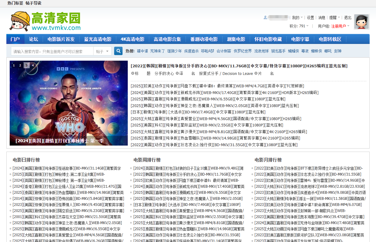Click hot search keyword 碟中谍
Screen dimensions: 376x242
pyautogui.click(x=143, y=51)
